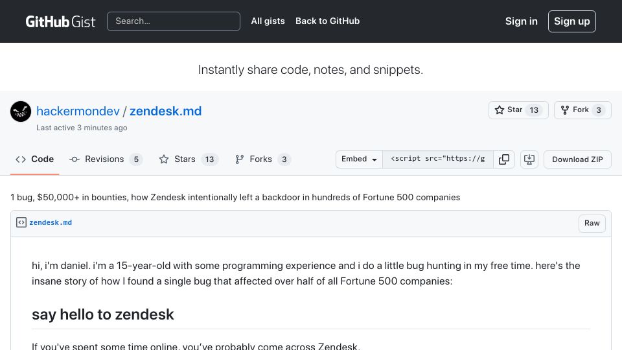The image size is (622, 350).
Task: Click the 'Last active 3 minutes ago' text
Action: [82, 128]
